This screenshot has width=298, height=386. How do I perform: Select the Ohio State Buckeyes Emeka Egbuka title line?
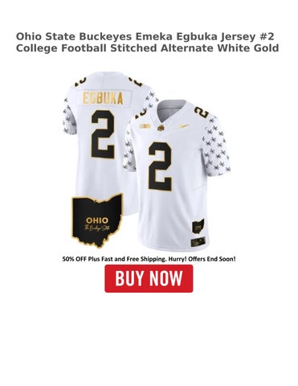[x=145, y=36]
